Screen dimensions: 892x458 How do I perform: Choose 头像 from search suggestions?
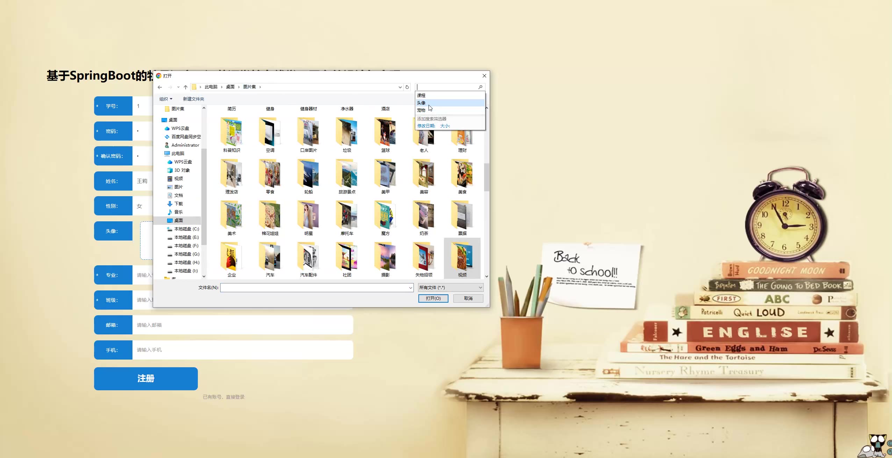pyautogui.click(x=421, y=103)
